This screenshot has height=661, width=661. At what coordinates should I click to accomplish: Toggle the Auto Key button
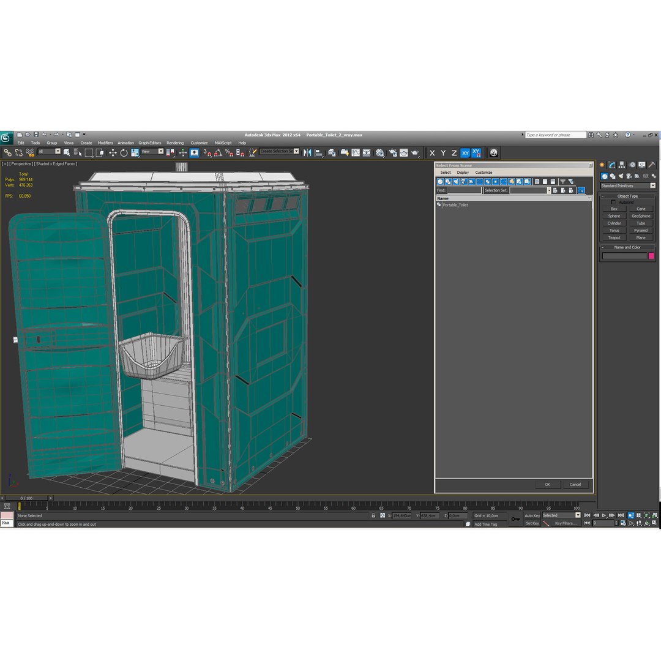pyautogui.click(x=532, y=515)
